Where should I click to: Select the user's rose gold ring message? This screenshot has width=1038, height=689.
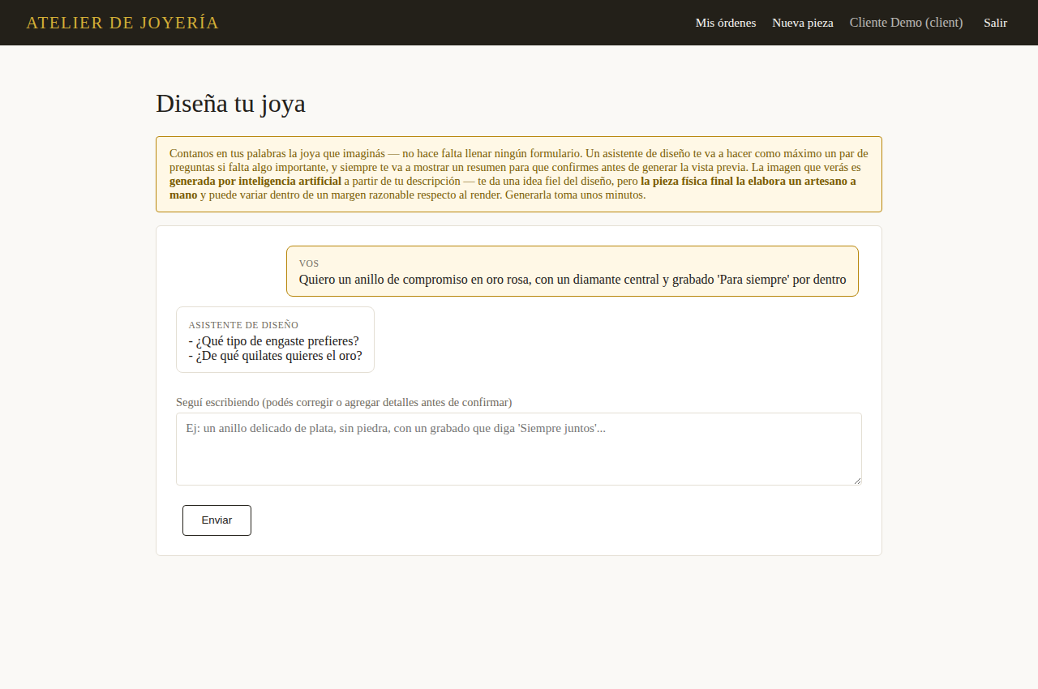point(573,272)
